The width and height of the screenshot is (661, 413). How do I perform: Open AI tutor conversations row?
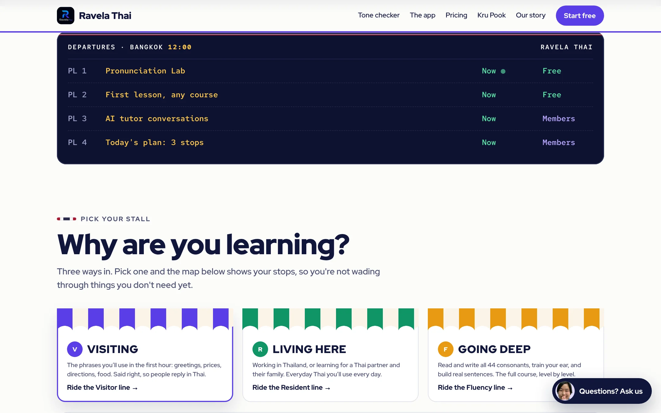tap(330, 119)
